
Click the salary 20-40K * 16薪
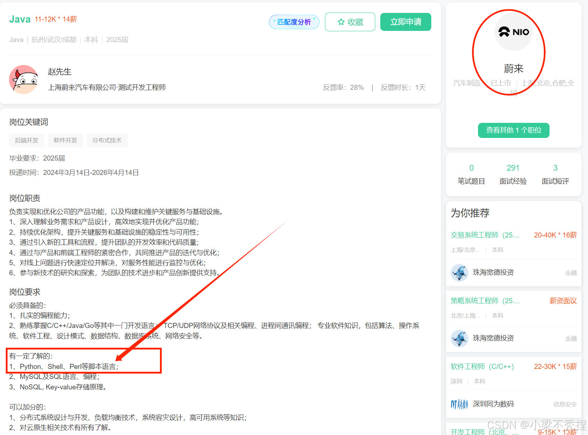555,235
